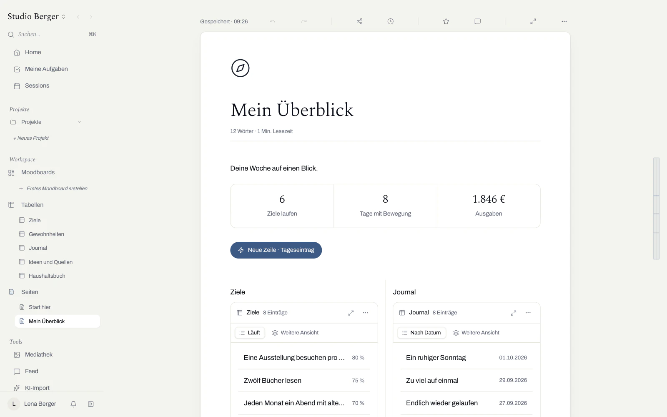The image size is (667, 417).
Task: Select the Läuft view tab
Action: tap(250, 333)
